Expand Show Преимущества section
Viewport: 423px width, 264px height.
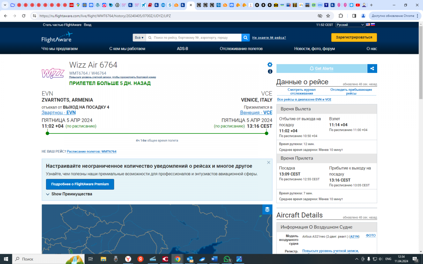click(69, 194)
